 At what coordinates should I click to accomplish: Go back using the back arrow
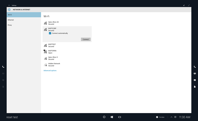coord(9,5)
